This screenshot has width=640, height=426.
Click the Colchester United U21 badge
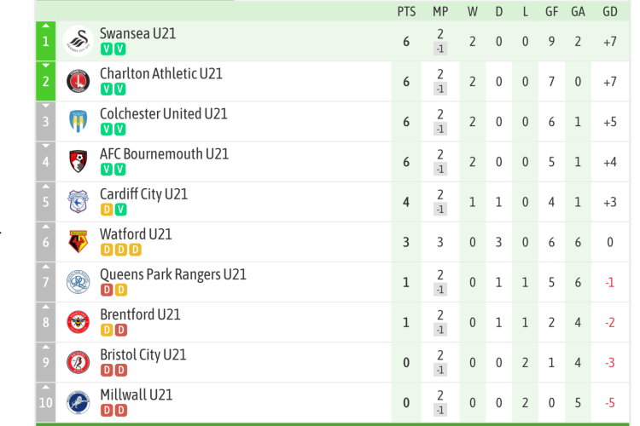click(x=79, y=121)
